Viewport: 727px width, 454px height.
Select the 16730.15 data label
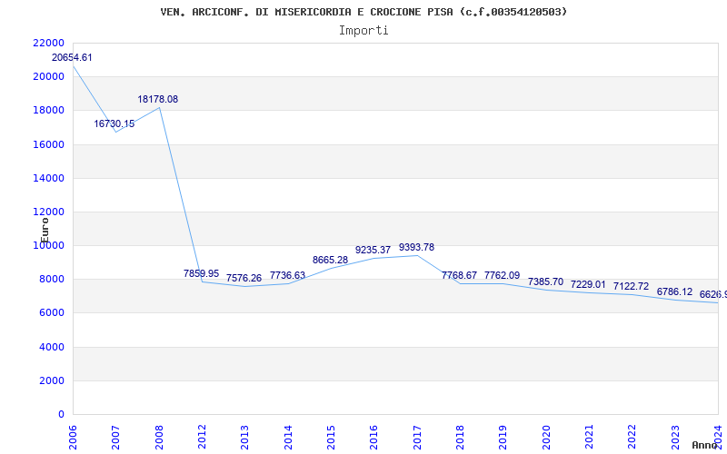[x=115, y=123]
